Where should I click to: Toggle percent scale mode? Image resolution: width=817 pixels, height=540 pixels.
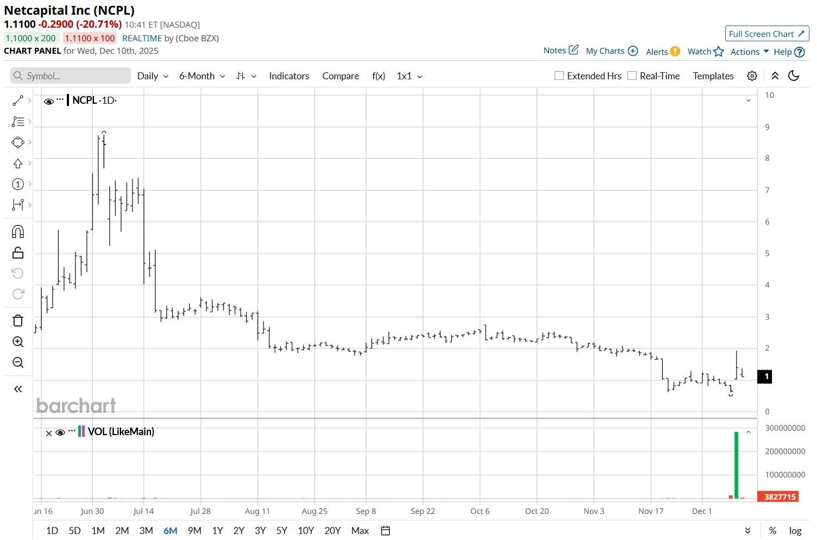coord(772,531)
